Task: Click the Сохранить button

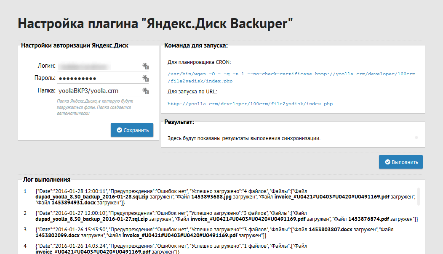Action: tap(132, 130)
